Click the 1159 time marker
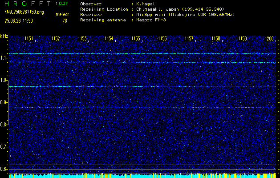280x178 pixels. point(243,38)
